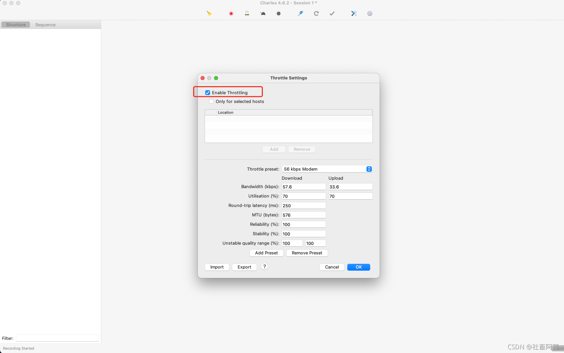The height and width of the screenshot is (353, 564).
Task: Click the red Stop Recording icon
Action: 231,13
